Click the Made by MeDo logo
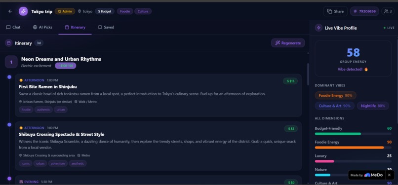398x185 pixels. tap(366, 175)
